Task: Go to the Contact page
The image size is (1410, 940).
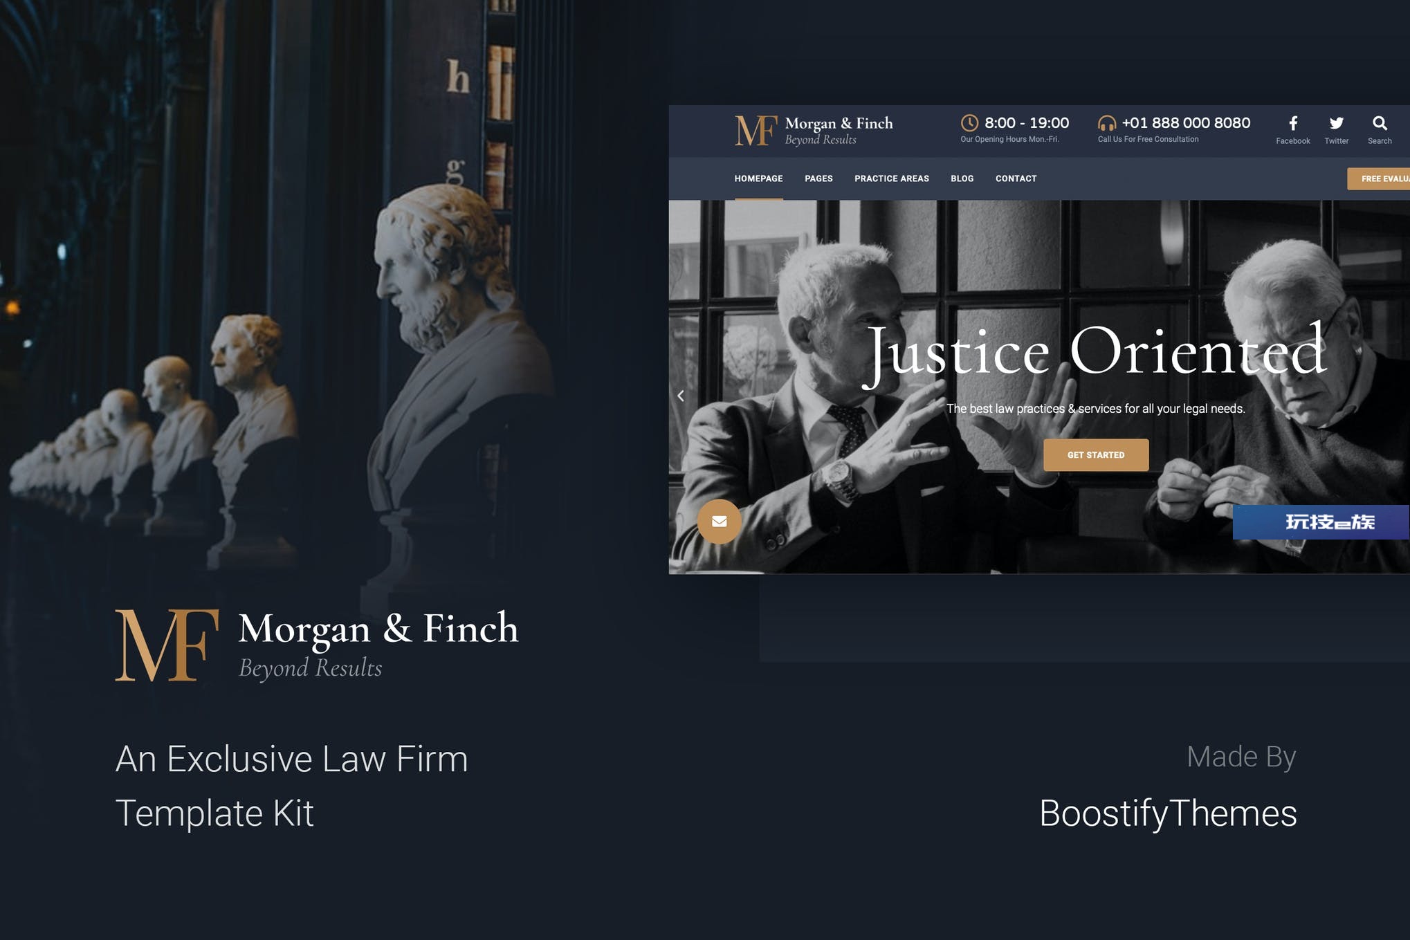Action: [1016, 178]
